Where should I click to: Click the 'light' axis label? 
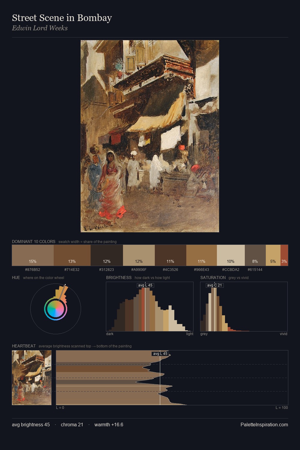click(x=190, y=334)
